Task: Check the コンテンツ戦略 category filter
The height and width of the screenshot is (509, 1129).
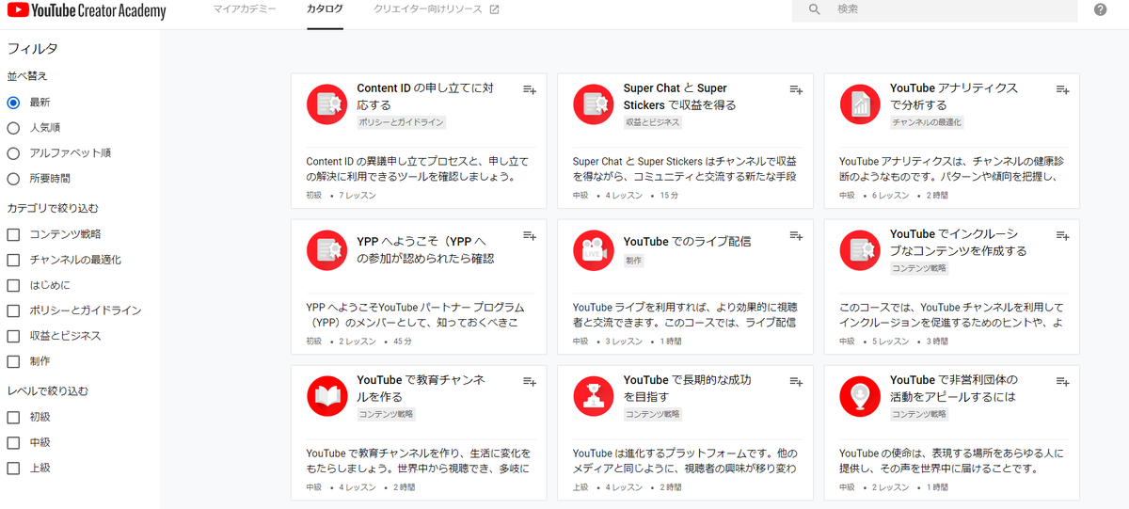Action: 13,234
